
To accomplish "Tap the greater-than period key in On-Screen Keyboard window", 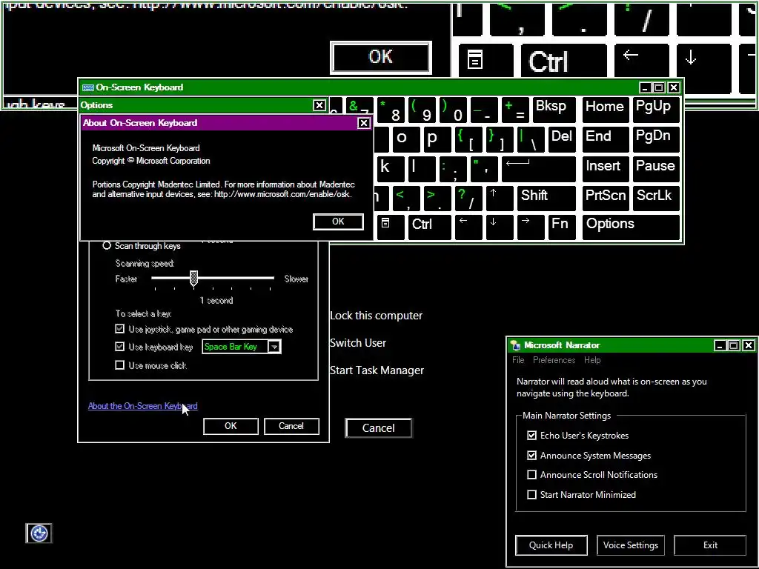I will [437, 198].
